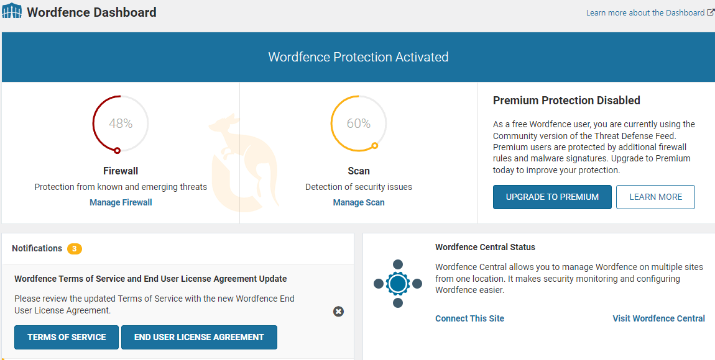
Task: Click the Wordfence Protection Activated banner
Action: coord(358,56)
